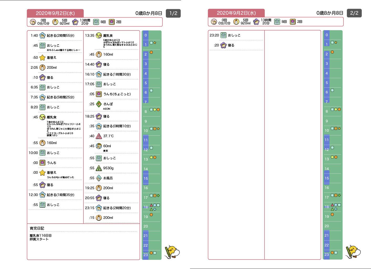
Task: Click the bottle icon at 8:55 160ml
Action: (43, 143)
